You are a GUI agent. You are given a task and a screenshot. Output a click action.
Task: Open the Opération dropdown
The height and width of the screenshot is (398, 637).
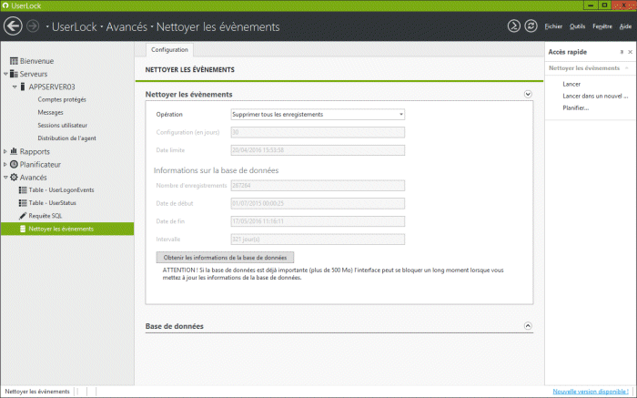coord(318,114)
